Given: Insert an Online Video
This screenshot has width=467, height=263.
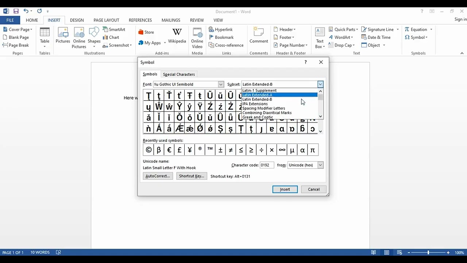Looking at the screenshot, I should (x=197, y=37).
